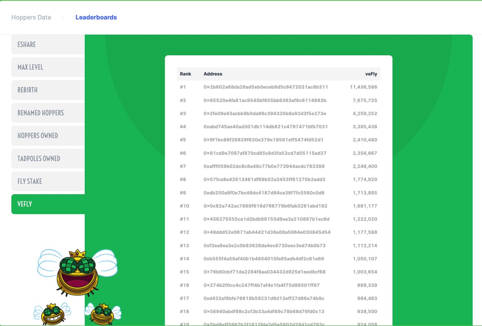The image size is (482, 326).
Task: Click the rank label #18
Action: click(184, 312)
